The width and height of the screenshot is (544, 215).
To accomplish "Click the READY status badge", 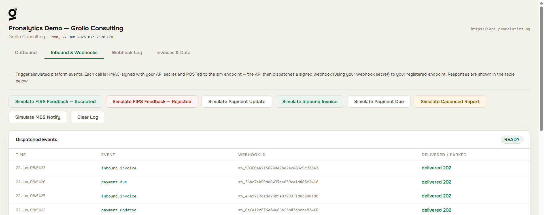I will tap(512, 140).
